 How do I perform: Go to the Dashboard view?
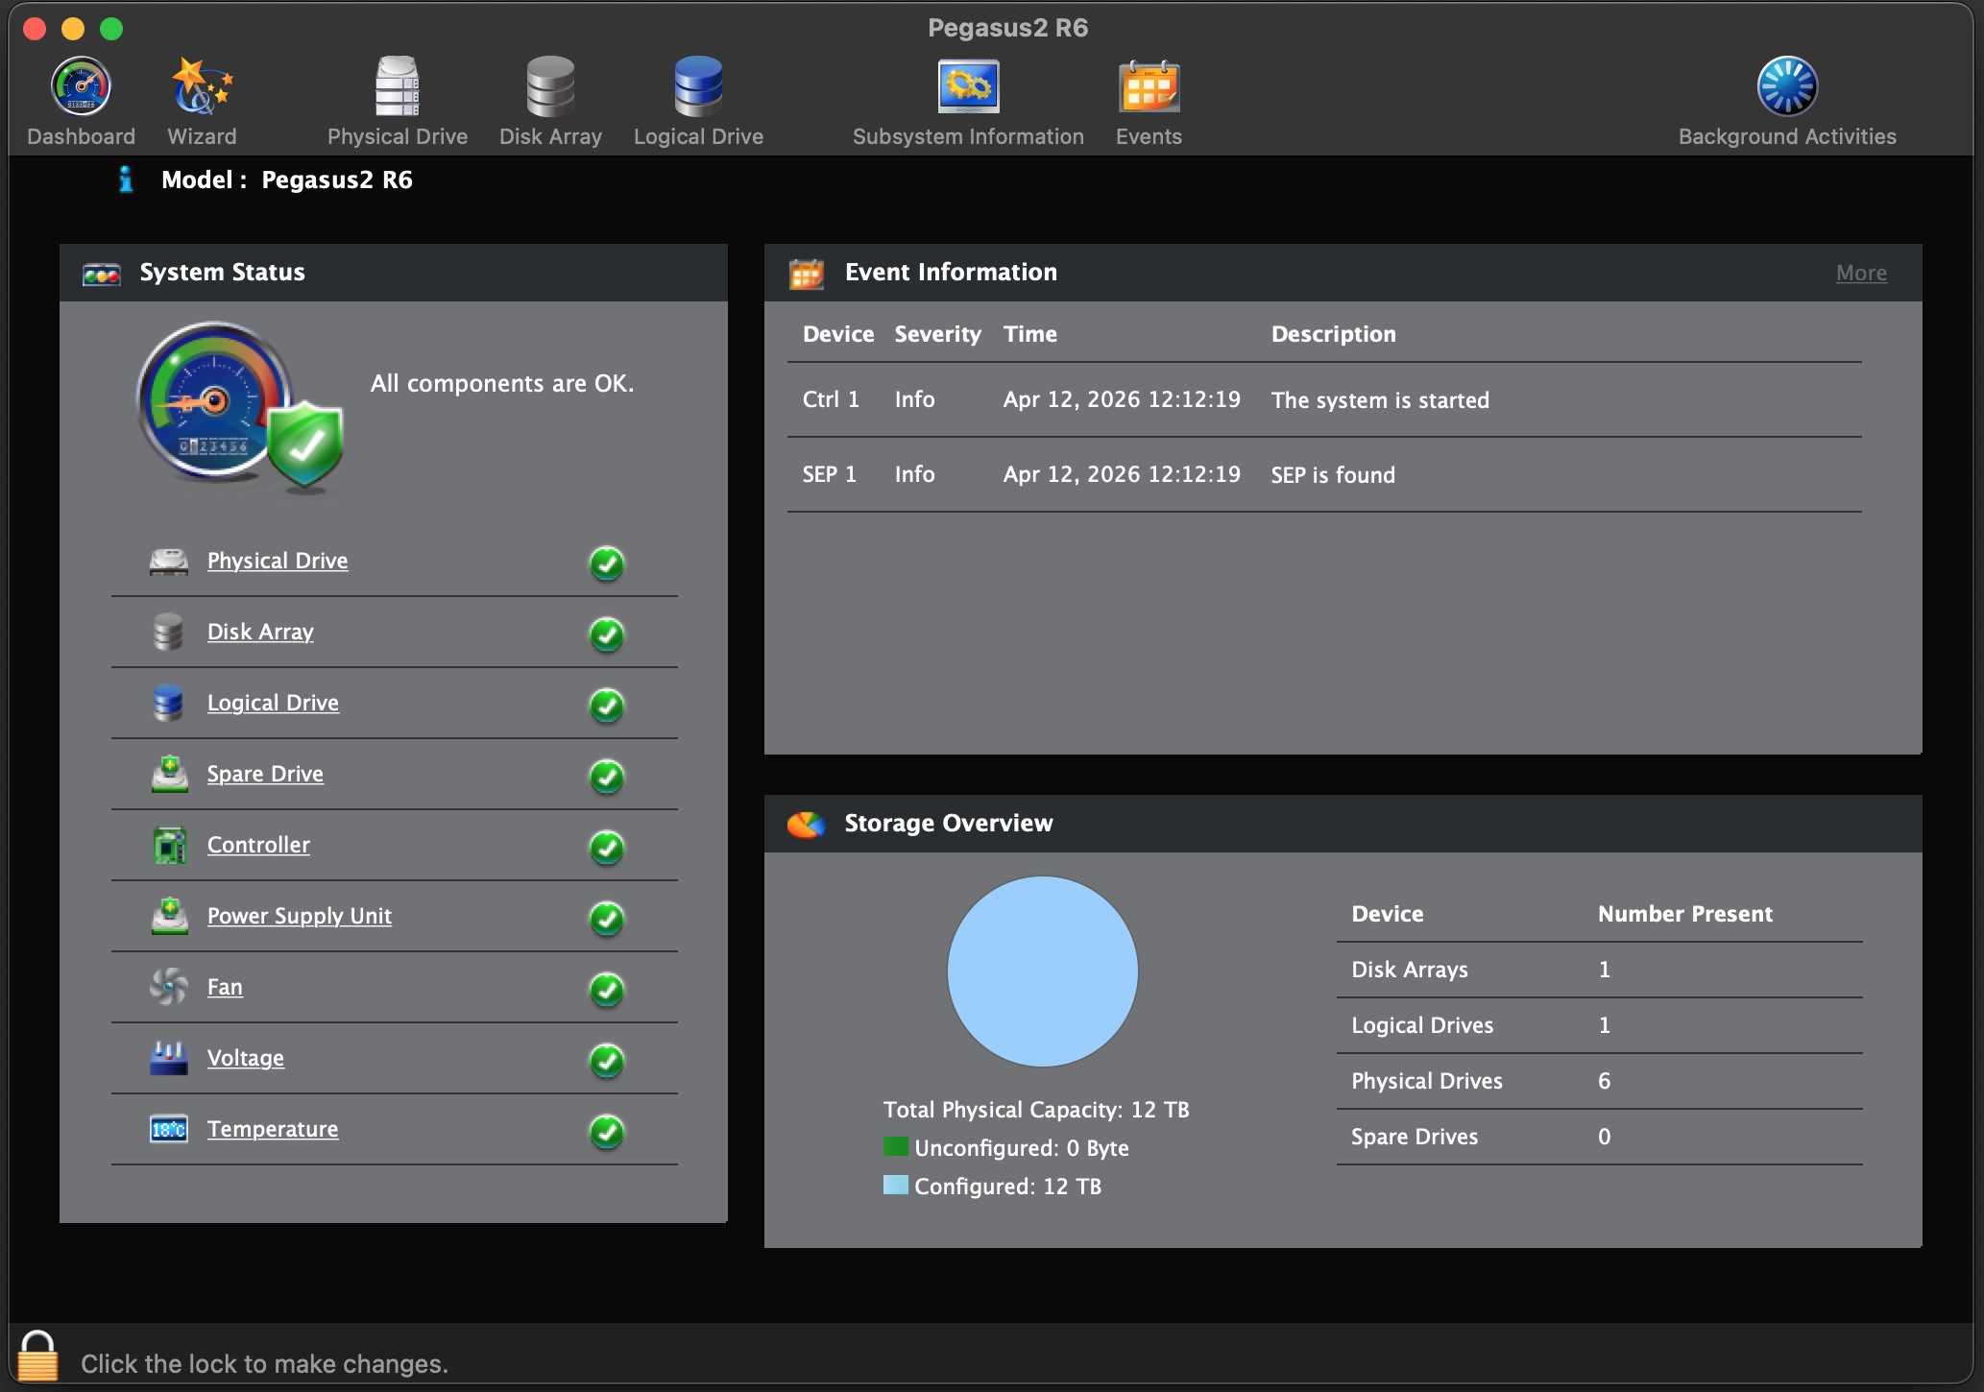click(x=81, y=88)
